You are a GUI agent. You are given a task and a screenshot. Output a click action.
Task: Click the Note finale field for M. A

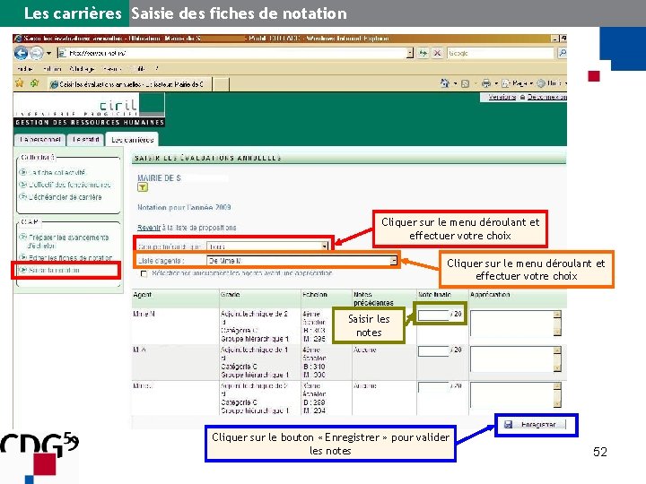click(433, 351)
